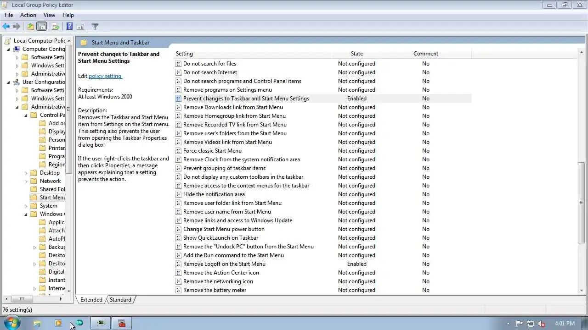Open the Help menu
This screenshot has height=330, width=588.
tap(68, 15)
